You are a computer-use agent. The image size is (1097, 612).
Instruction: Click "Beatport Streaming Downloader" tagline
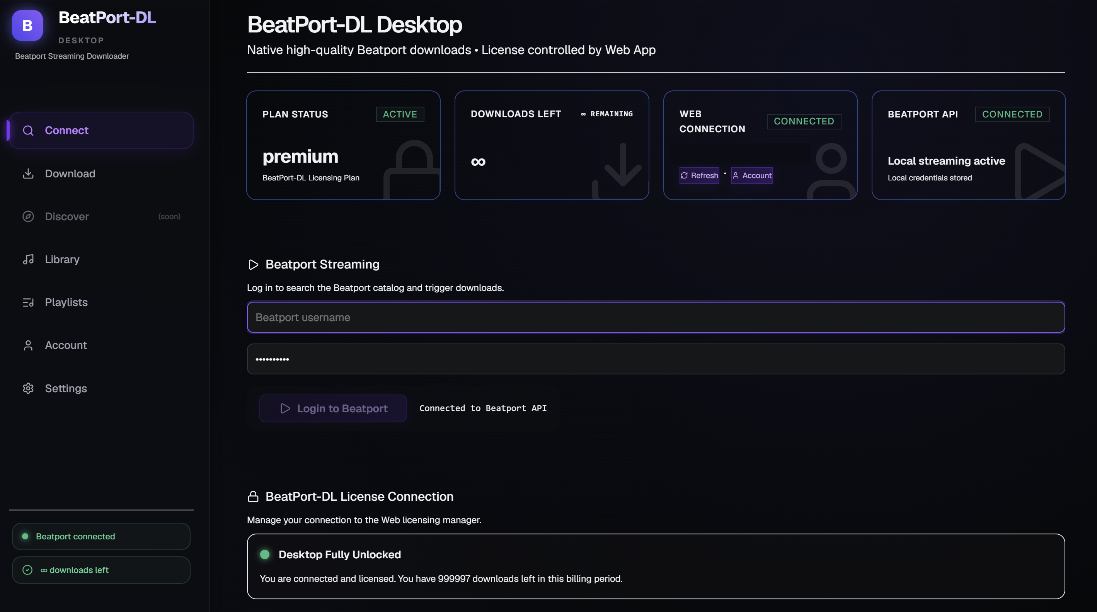[x=72, y=56]
